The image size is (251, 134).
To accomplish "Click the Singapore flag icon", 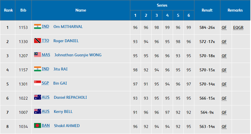I will [38, 83].
